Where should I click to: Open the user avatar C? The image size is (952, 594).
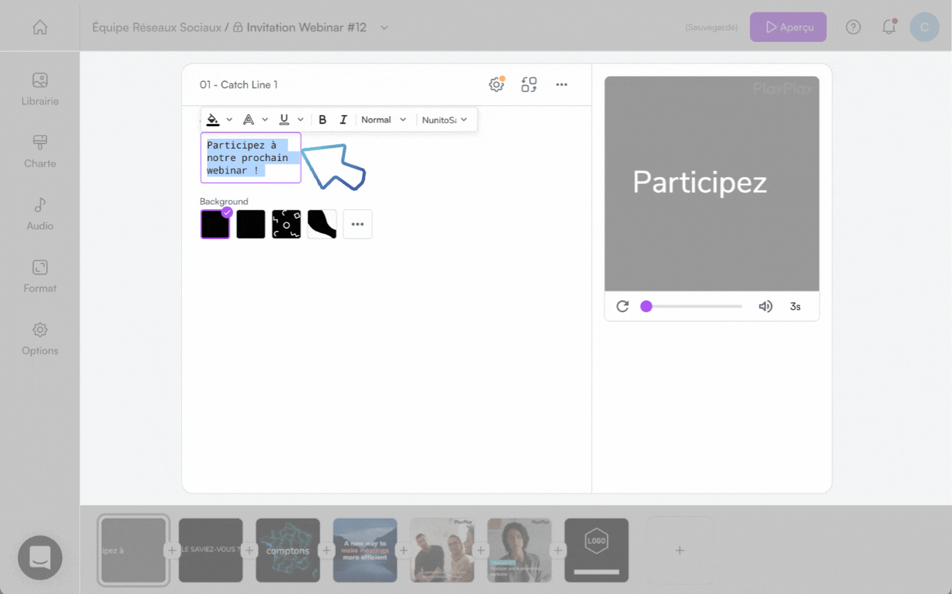click(x=925, y=27)
